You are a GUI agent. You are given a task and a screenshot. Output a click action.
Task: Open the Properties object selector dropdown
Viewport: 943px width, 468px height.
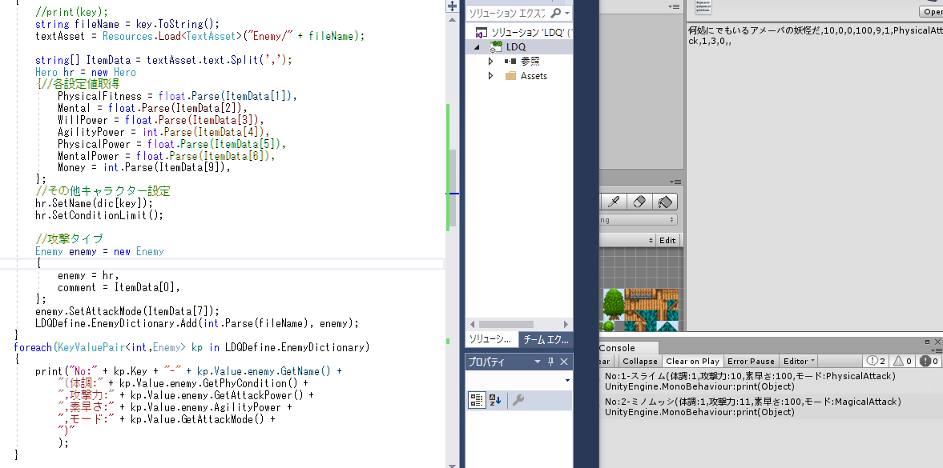click(x=567, y=380)
